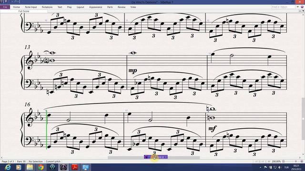
Task: Click the horizontal scrollbar left arrow
Action: coord(2,158)
